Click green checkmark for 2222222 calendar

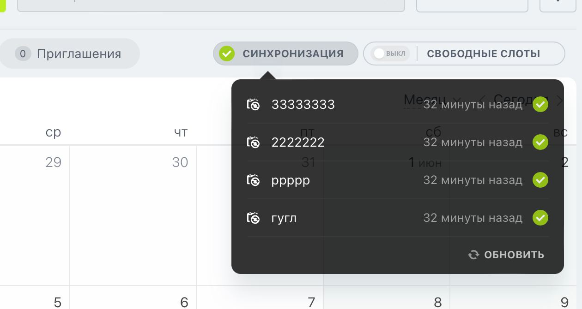[x=540, y=143]
